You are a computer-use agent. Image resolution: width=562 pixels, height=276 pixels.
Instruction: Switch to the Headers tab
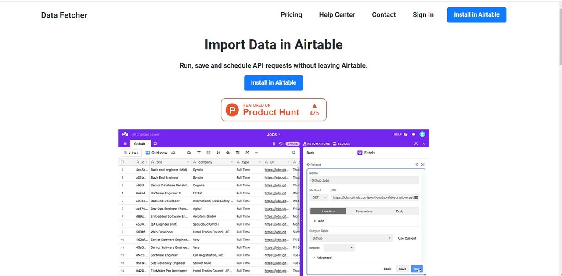328,211
